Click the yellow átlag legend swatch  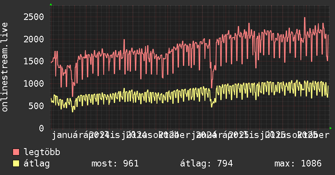(x=16, y=163)
